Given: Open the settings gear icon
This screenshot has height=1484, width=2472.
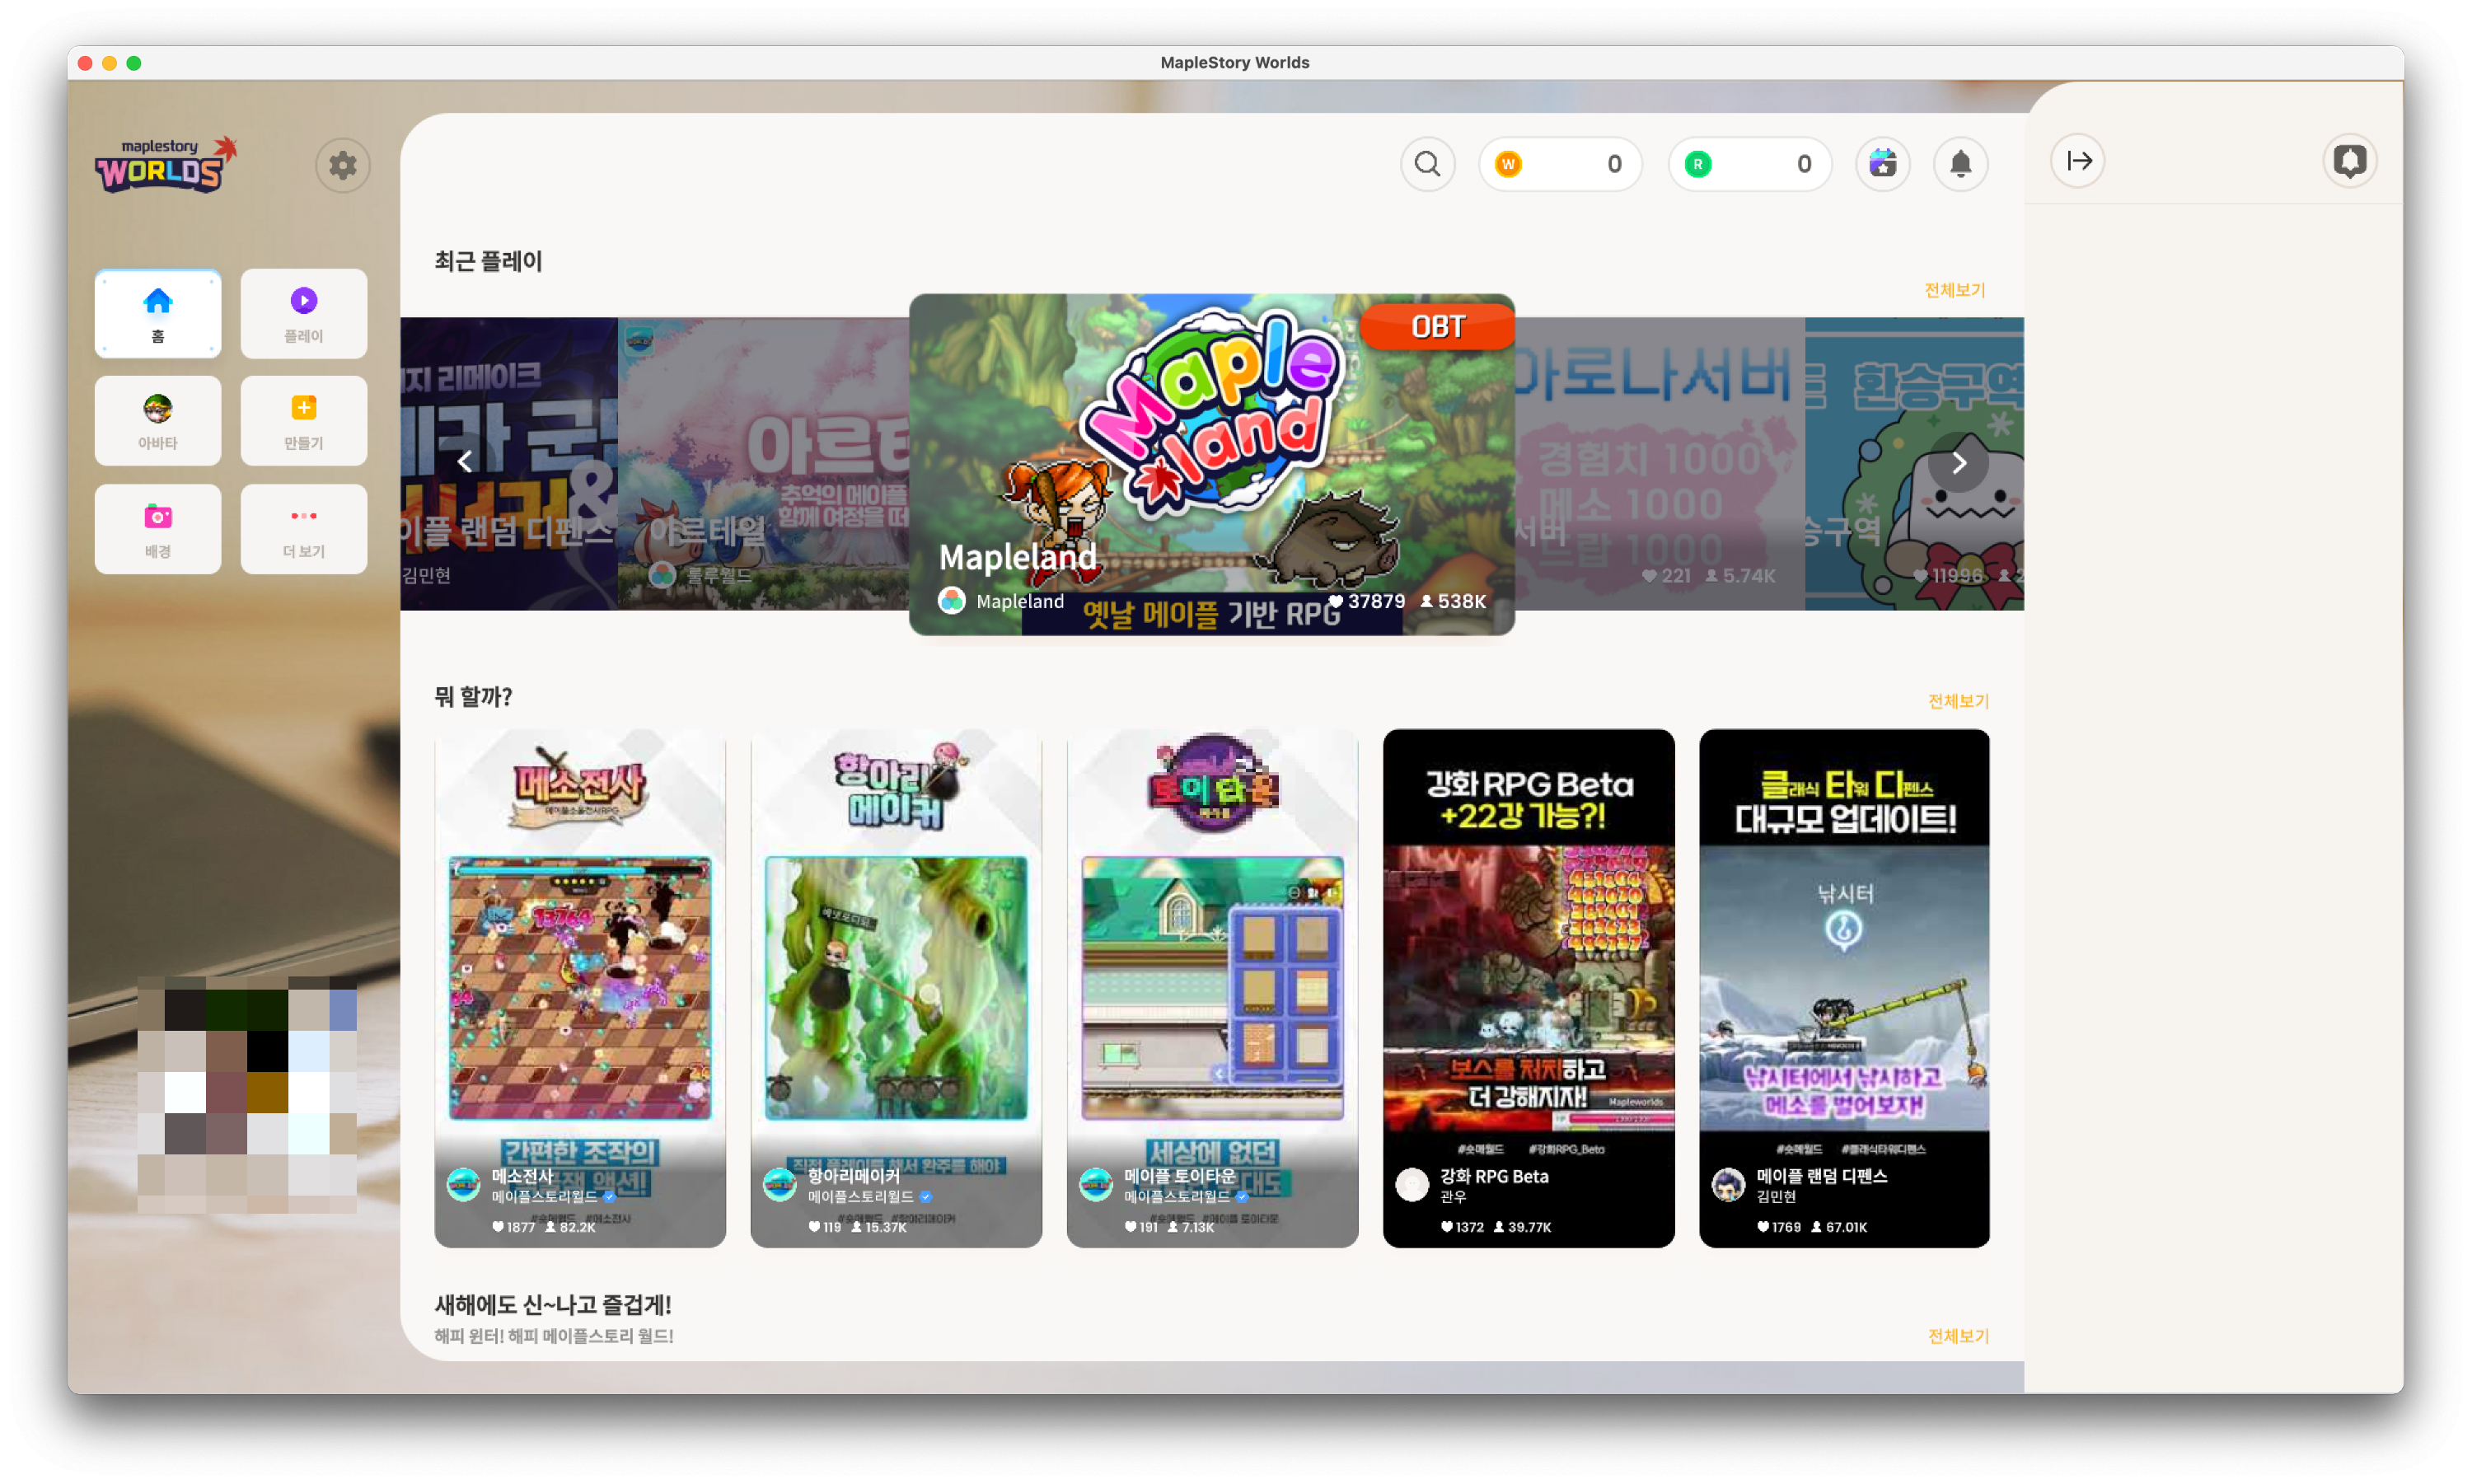Looking at the screenshot, I should (342, 165).
